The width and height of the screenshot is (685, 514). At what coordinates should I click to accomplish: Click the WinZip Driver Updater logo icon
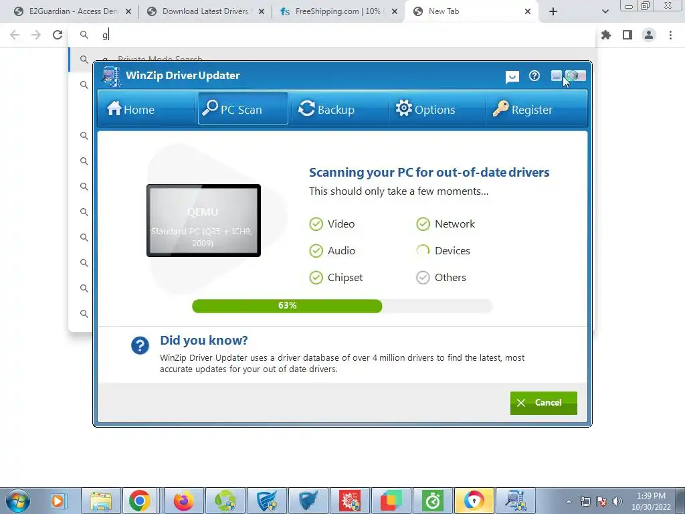(112, 76)
